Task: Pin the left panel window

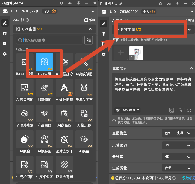Action: (x=78, y=3)
